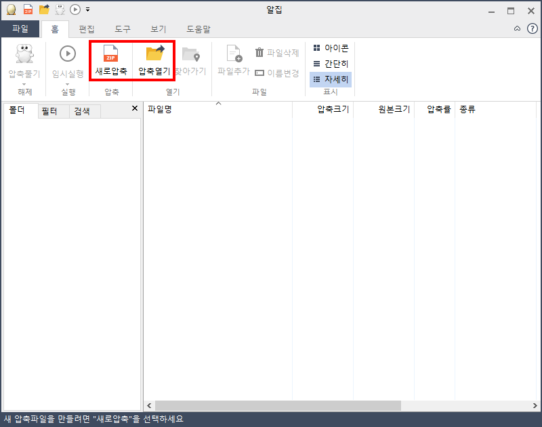Click the extract egg icon in quick access toolbar
The width and height of the screenshot is (542, 427).
pos(60,9)
